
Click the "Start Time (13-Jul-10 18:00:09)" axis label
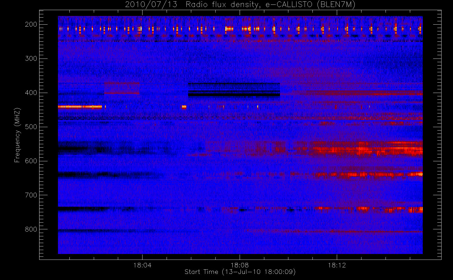[x=240, y=272]
